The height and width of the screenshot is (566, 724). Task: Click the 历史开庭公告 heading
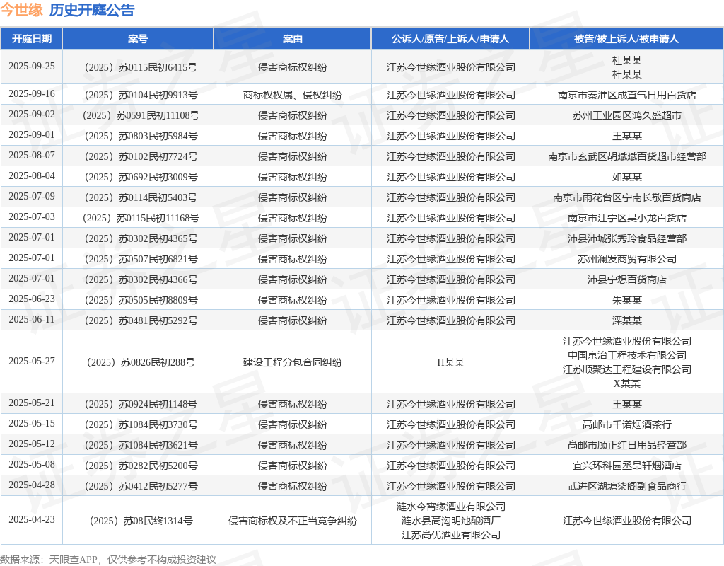(92, 10)
